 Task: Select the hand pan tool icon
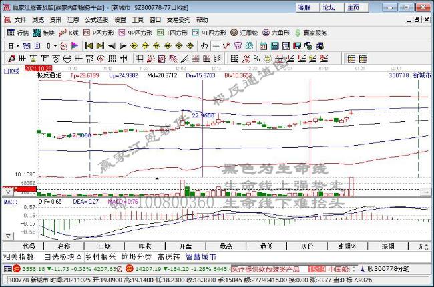204,45
